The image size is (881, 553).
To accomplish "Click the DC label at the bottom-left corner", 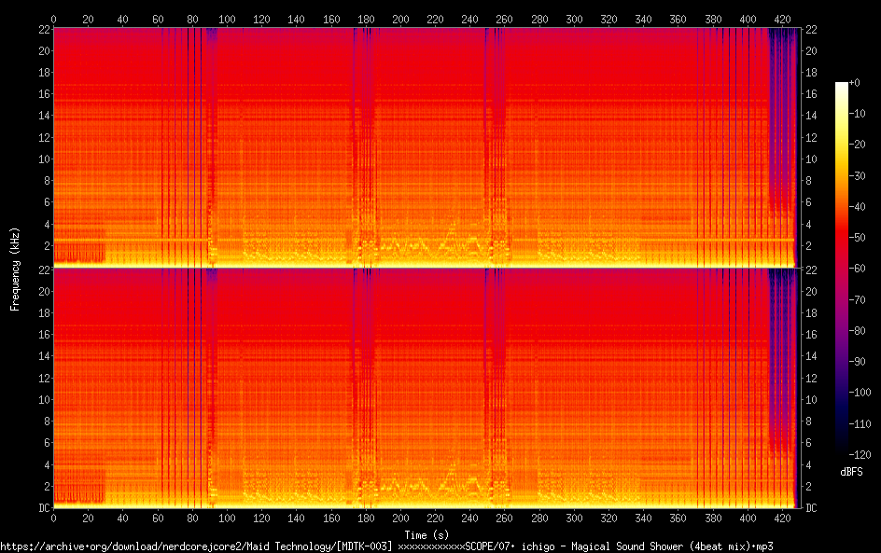I will 42,508.
